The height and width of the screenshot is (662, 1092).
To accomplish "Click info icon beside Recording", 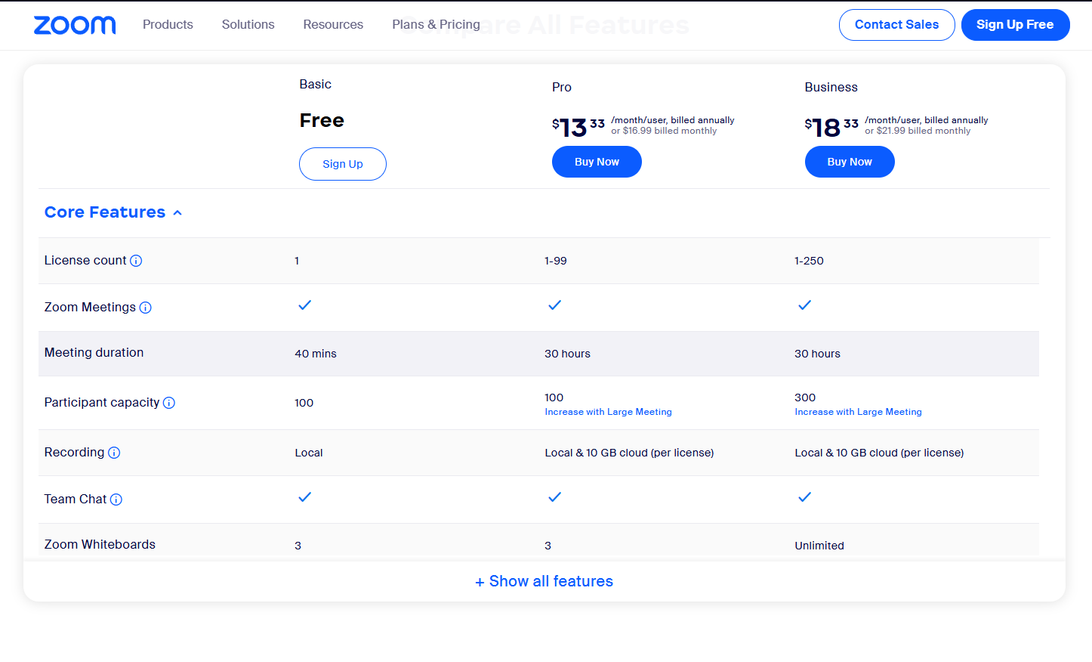I will click(114, 453).
